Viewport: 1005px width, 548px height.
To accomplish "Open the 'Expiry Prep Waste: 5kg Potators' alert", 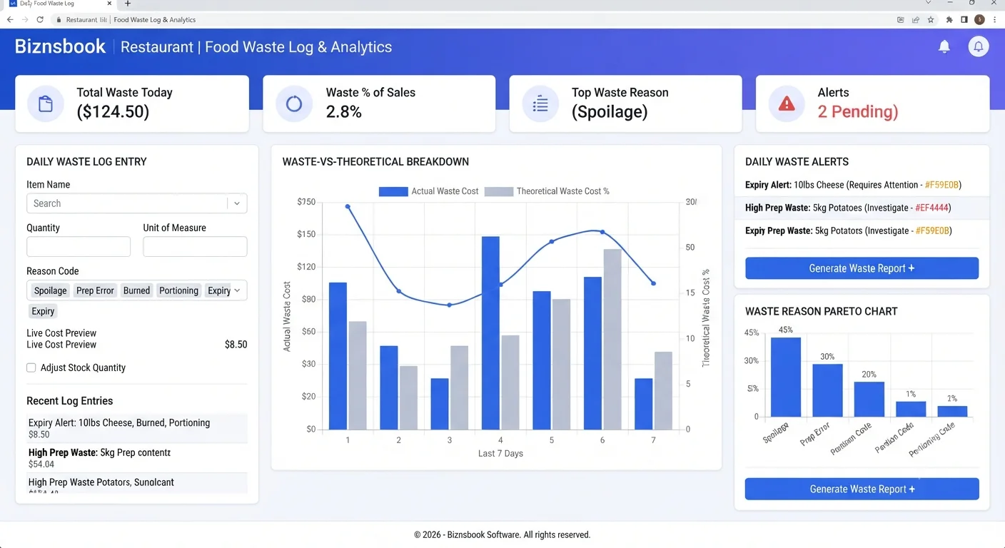I will 862,230.
